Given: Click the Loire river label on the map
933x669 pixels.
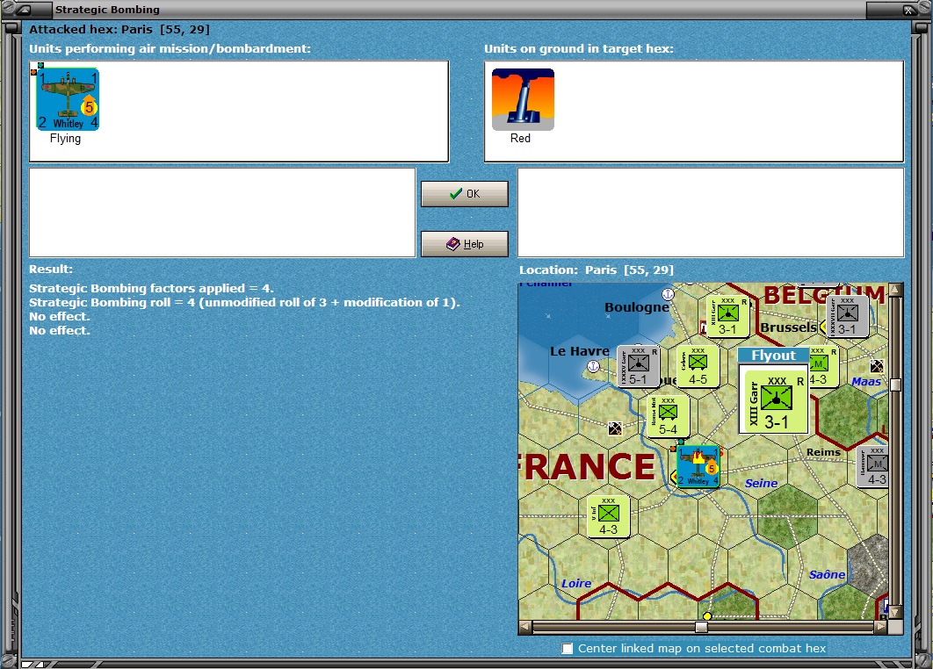Looking at the screenshot, I should point(576,583).
